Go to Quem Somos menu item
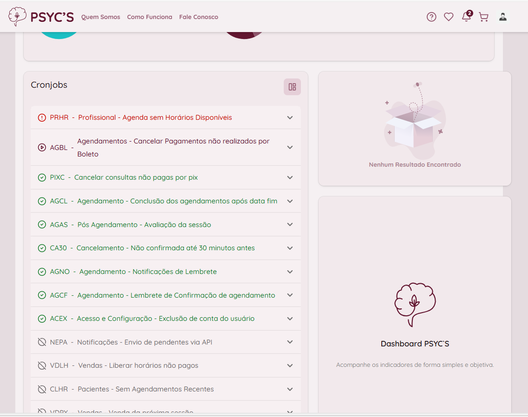The height and width of the screenshot is (417, 528). [100, 17]
